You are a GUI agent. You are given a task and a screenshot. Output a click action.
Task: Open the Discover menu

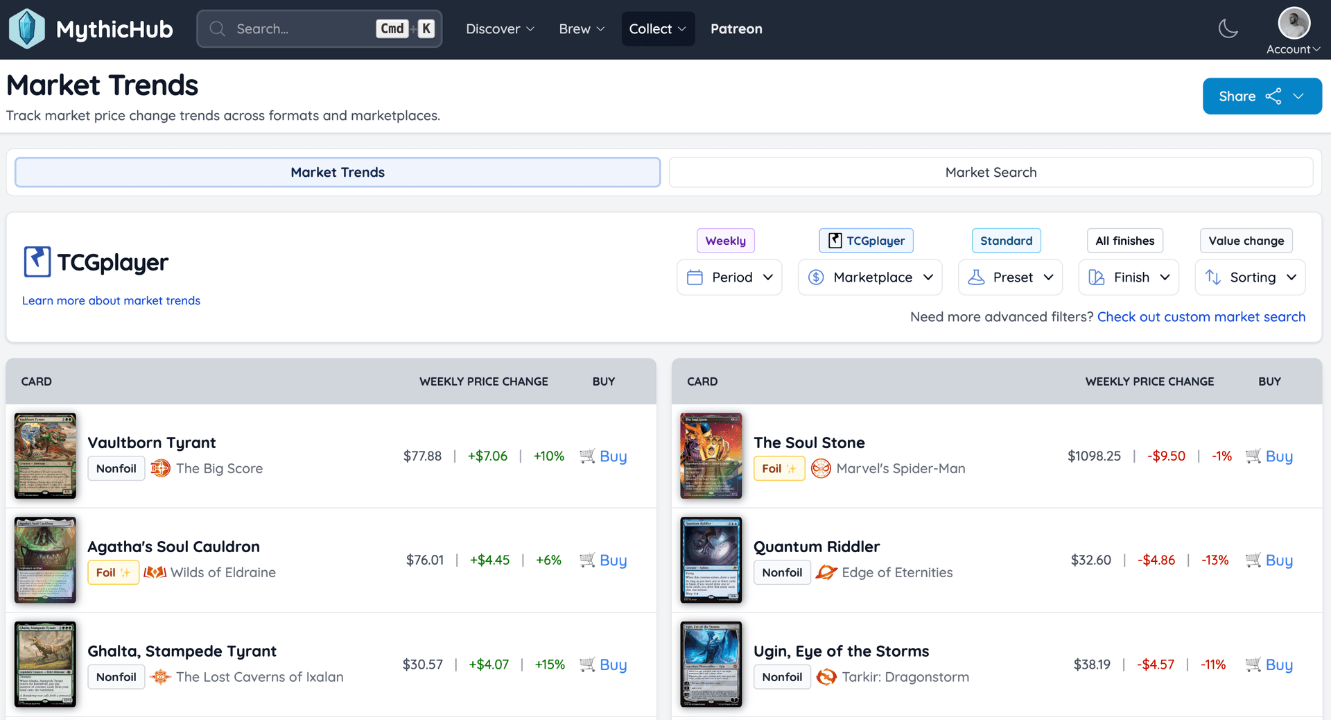pyautogui.click(x=499, y=28)
